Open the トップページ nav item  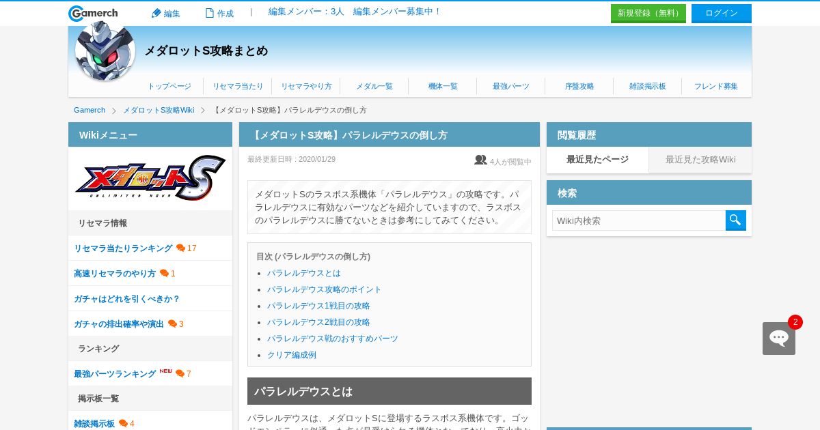pyautogui.click(x=169, y=86)
